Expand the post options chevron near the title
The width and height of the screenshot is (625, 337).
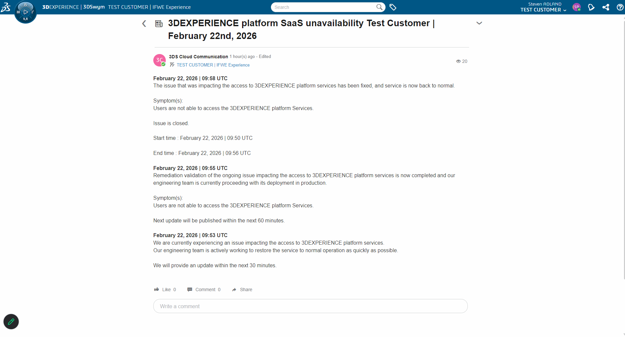479,23
